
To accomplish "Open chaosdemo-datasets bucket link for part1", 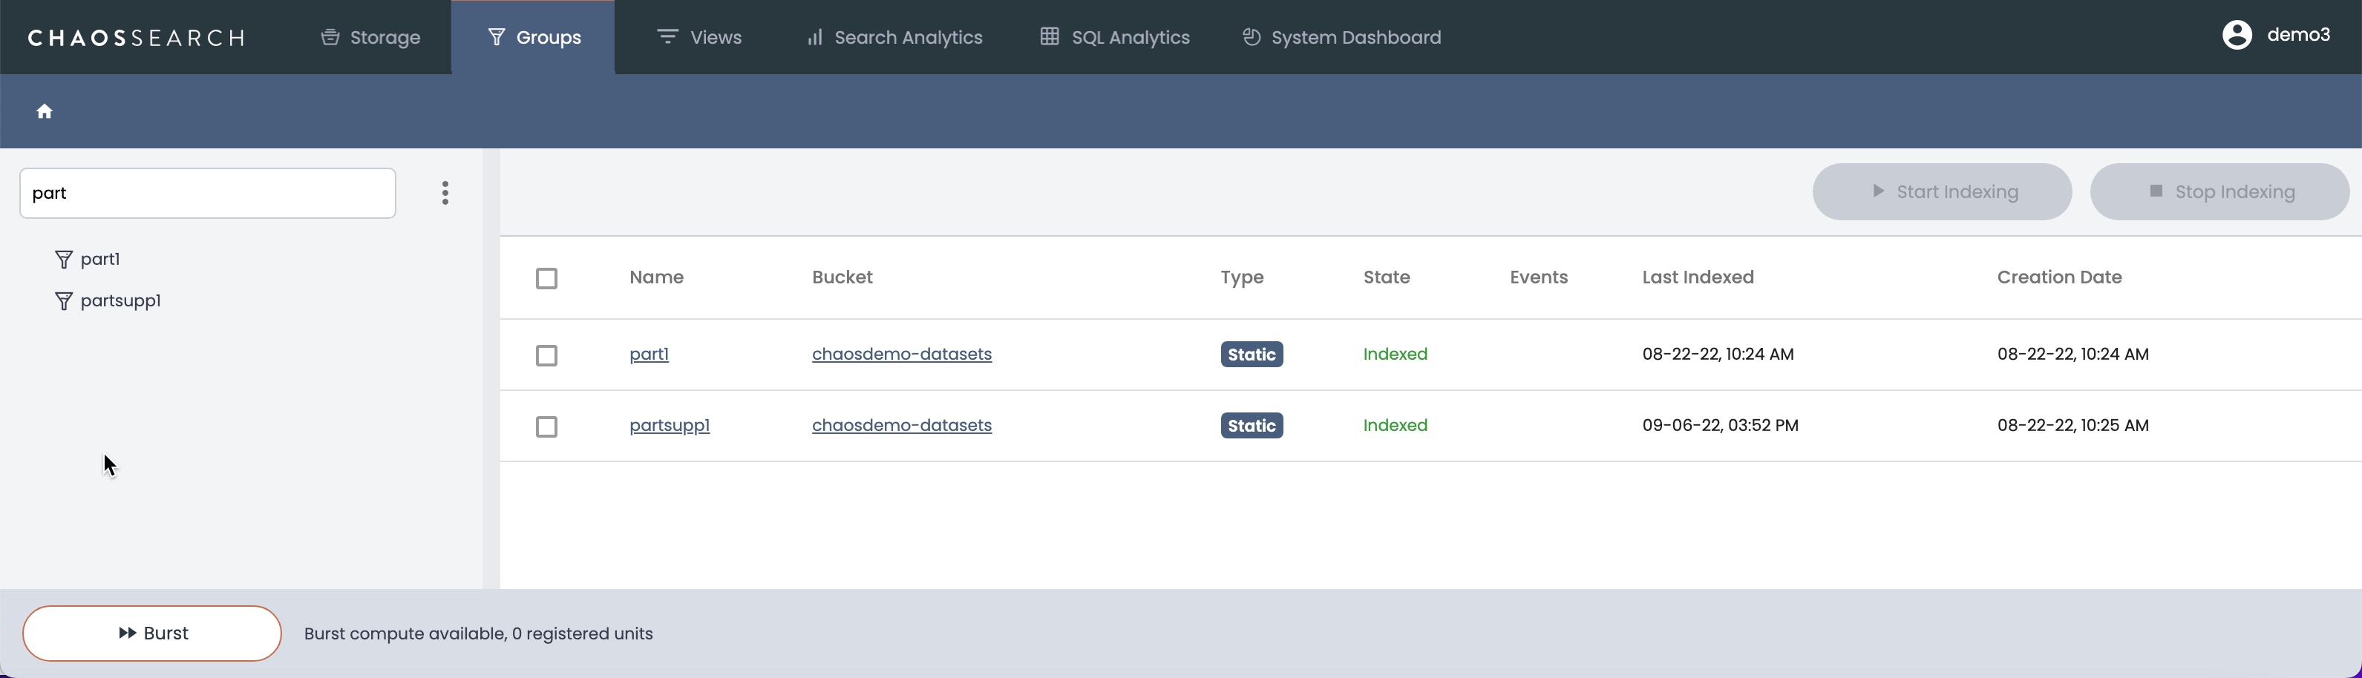I will coord(901,354).
